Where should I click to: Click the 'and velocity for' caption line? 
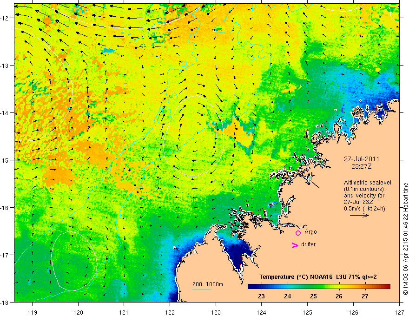364,196
